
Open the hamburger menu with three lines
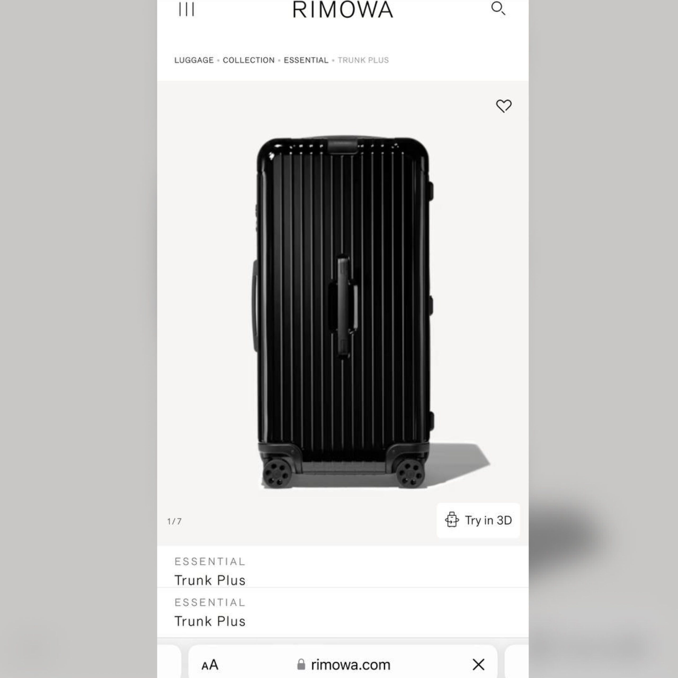click(x=186, y=9)
